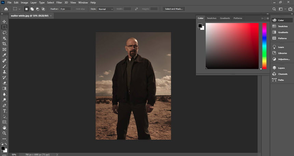Close the walter-white.jpg document tab

51,16
